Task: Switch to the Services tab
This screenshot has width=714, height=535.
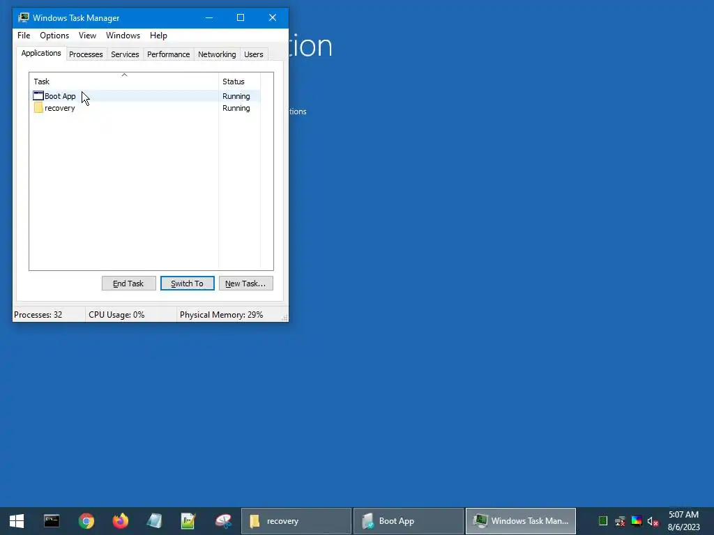Action: coord(125,54)
